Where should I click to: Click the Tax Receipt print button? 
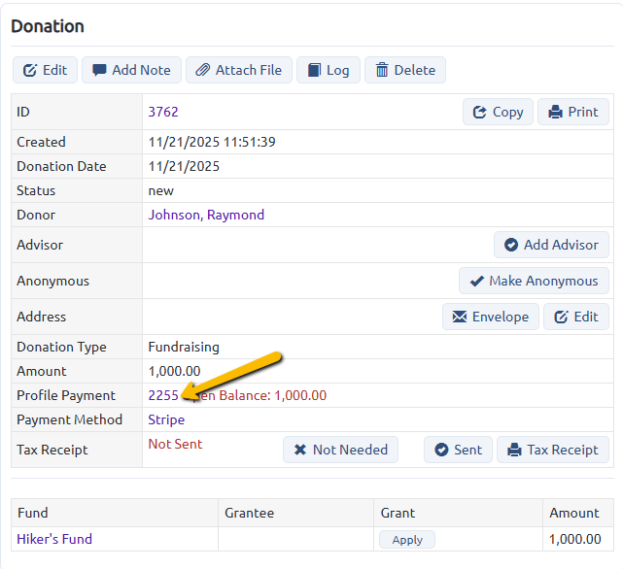[553, 450]
